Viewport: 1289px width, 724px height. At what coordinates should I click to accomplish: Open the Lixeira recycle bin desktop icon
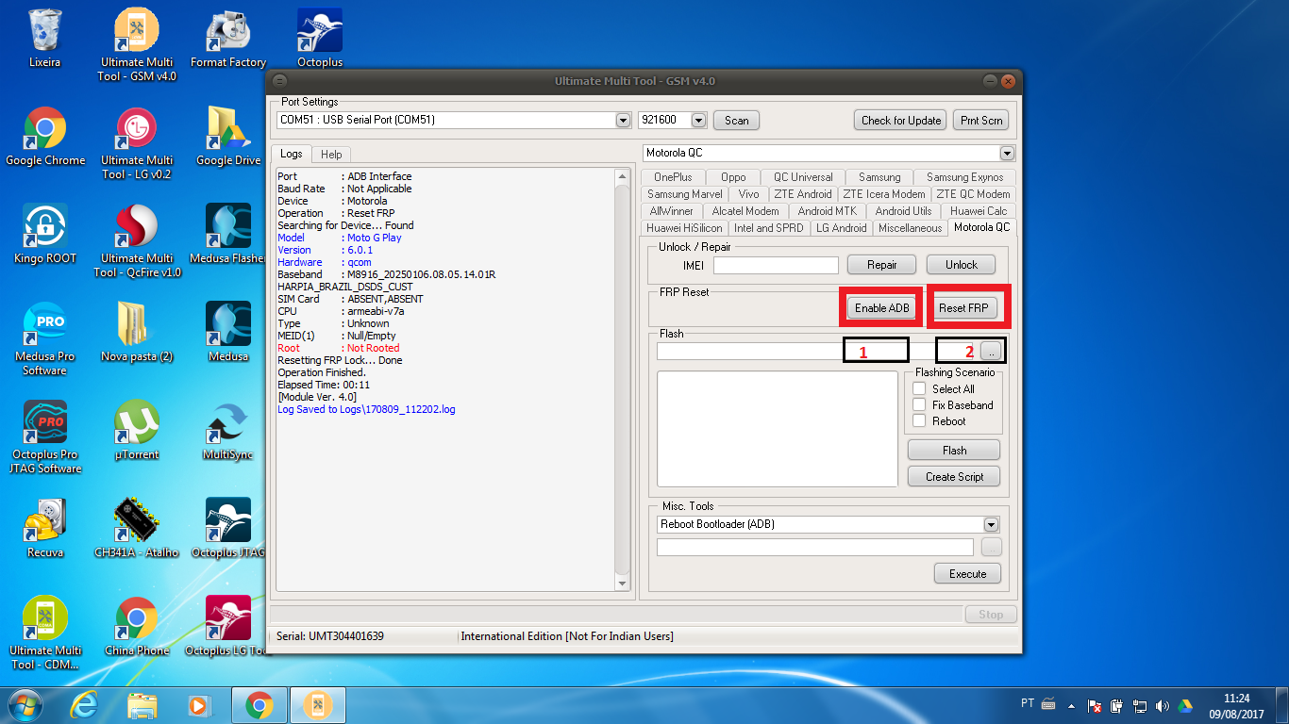point(44,39)
